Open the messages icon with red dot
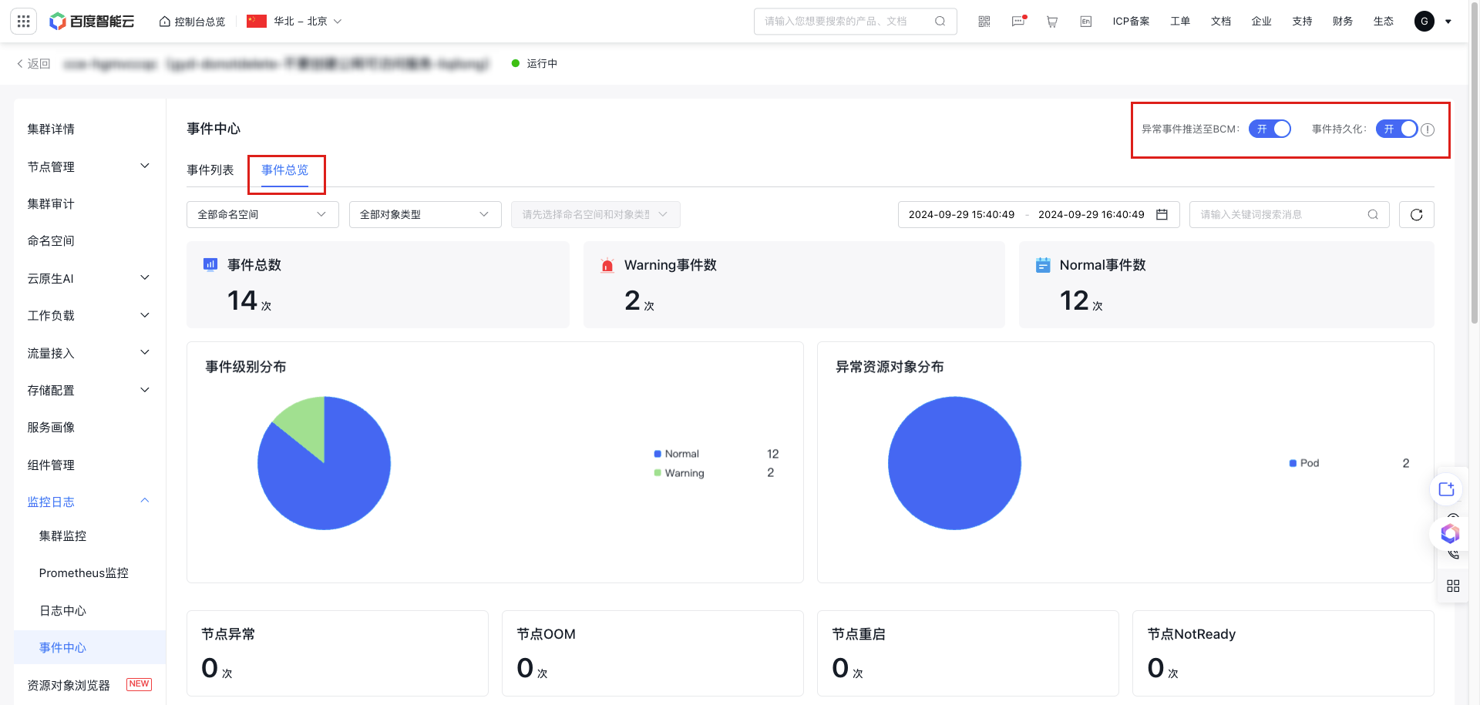Viewport: 1480px width, 705px height. coord(1018,21)
